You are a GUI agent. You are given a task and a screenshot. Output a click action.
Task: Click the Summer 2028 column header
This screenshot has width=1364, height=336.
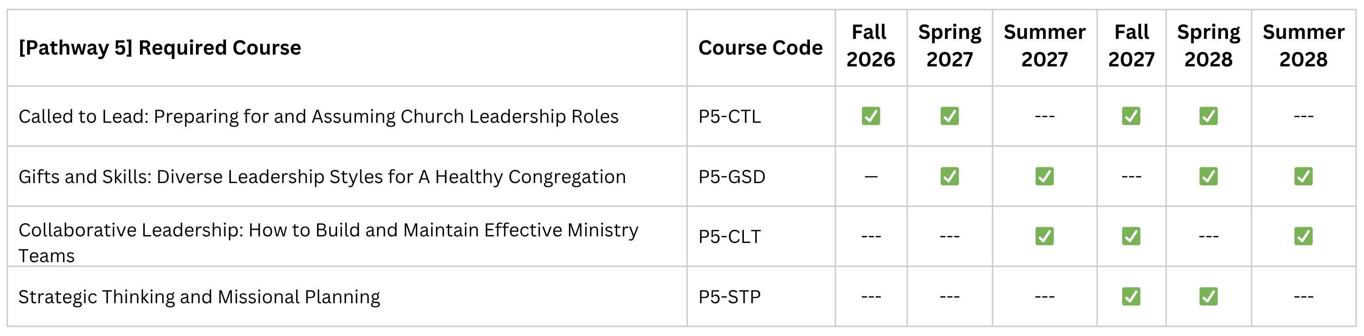[1303, 45]
